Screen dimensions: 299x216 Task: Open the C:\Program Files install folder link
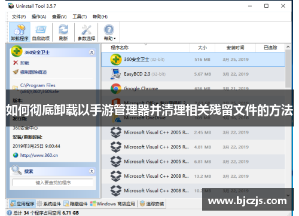(39, 88)
